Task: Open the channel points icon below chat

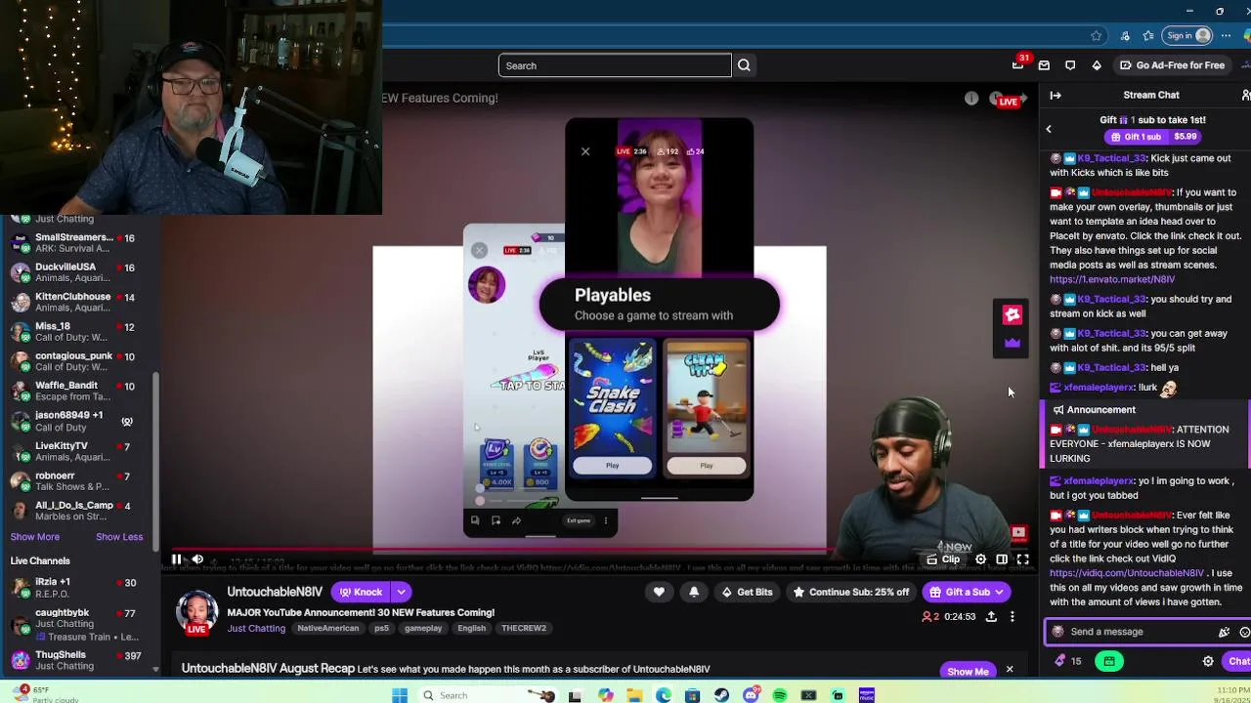Action: tap(1108, 661)
